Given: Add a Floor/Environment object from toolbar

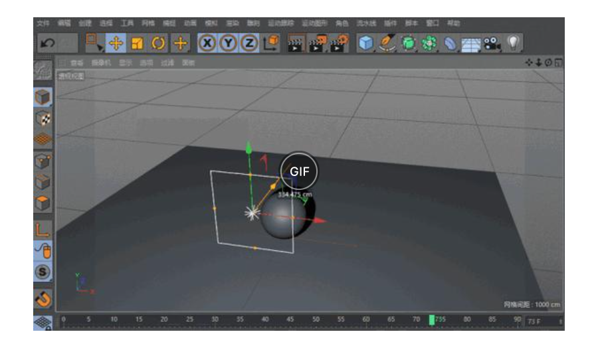Looking at the screenshot, I should tap(470, 44).
